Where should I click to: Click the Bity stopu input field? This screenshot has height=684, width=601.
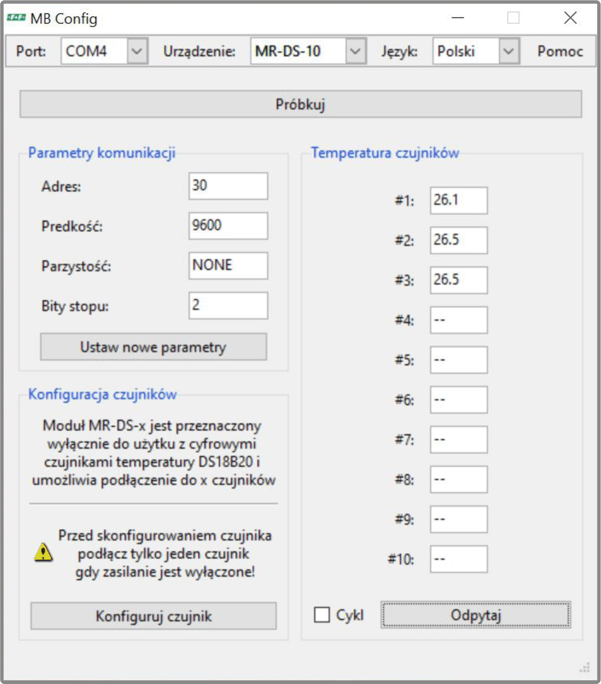coord(228,305)
